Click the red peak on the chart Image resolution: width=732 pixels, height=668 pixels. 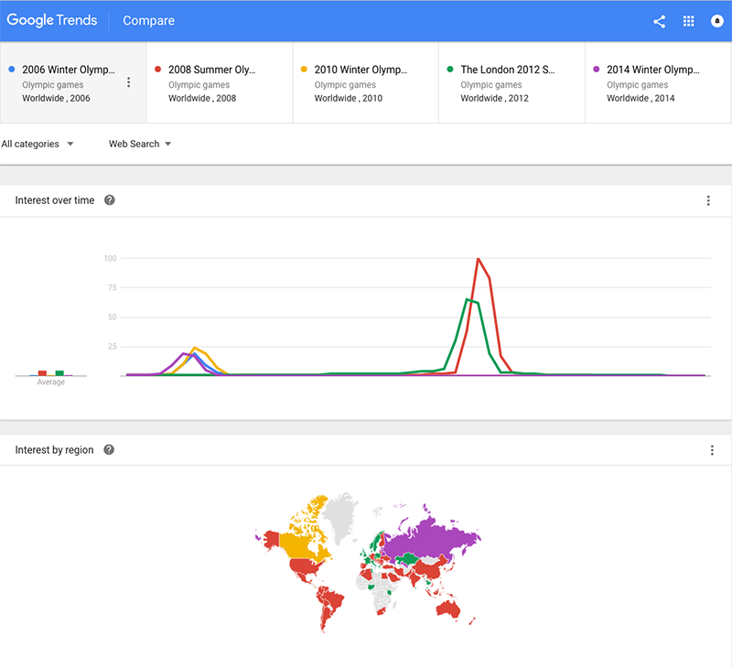click(479, 260)
